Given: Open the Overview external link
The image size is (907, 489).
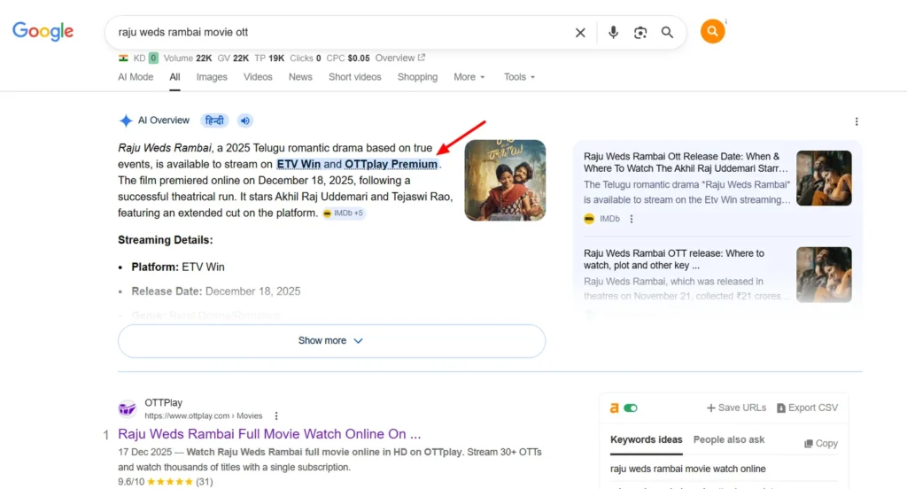Looking at the screenshot, I should click(400, 58).
